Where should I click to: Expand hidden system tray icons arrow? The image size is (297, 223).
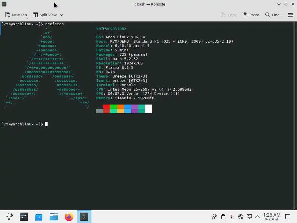click(258, 217)
